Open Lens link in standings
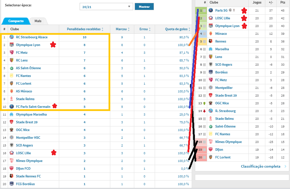290x189 pixels. pyautogui.click(x=218, y=57)
